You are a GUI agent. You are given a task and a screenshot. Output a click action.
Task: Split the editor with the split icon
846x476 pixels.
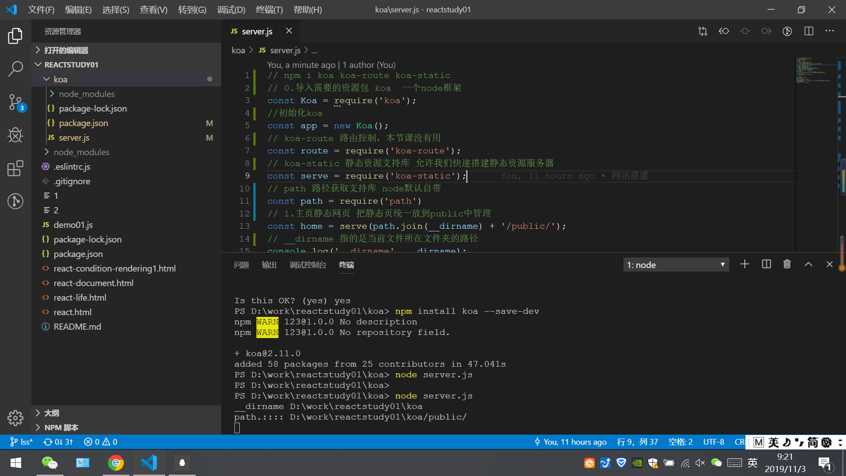click(x=809, y=31)
